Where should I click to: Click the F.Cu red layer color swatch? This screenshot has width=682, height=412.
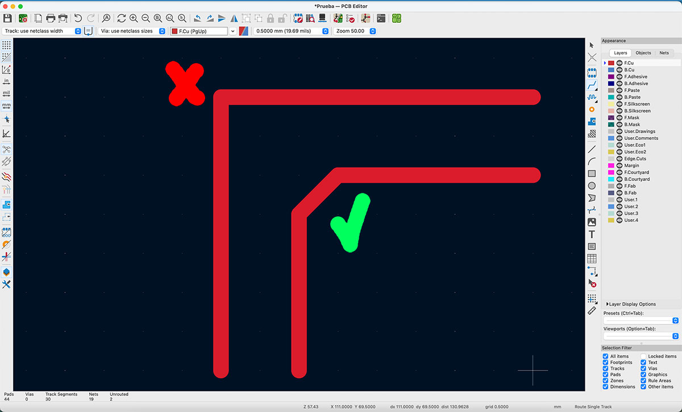[611, 63]
